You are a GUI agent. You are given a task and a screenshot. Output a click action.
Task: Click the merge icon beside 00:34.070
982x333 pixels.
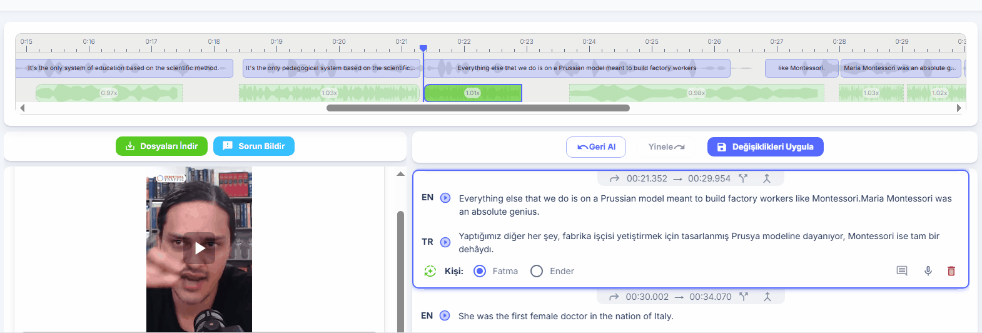tap(767, 297)
